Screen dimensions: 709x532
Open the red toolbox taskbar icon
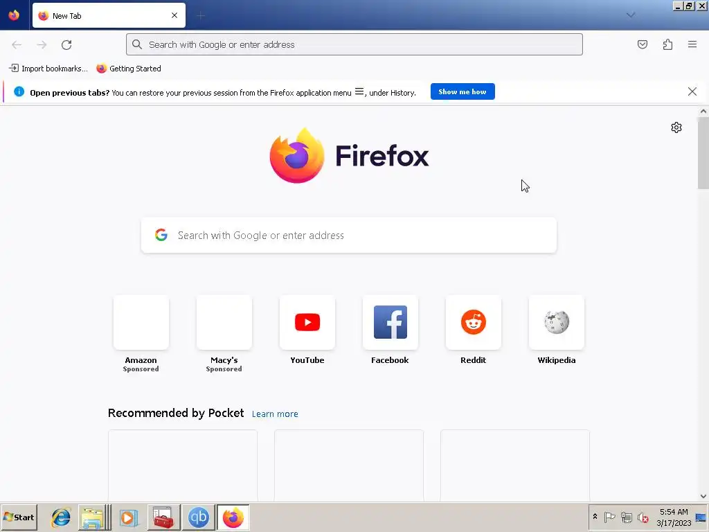[x=163, y=517]
